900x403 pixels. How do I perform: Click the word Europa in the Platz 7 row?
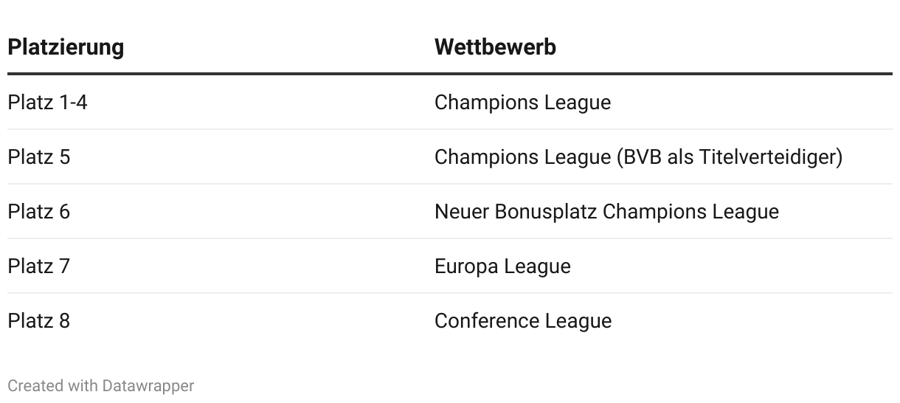[x=468, y=266]
